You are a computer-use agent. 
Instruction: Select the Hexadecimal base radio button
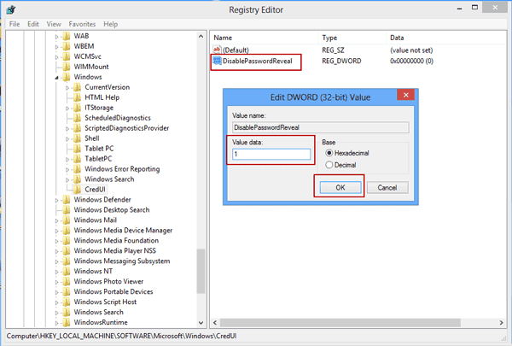(x=329, y=153)
